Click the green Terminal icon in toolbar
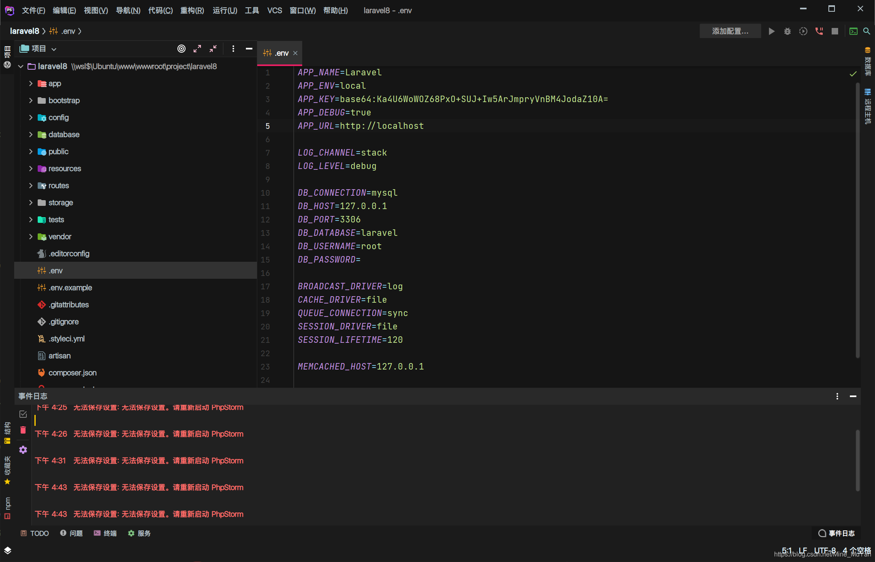Image resolution: width=875 pixels, height=562 pixels. click(x=854, y=31)
